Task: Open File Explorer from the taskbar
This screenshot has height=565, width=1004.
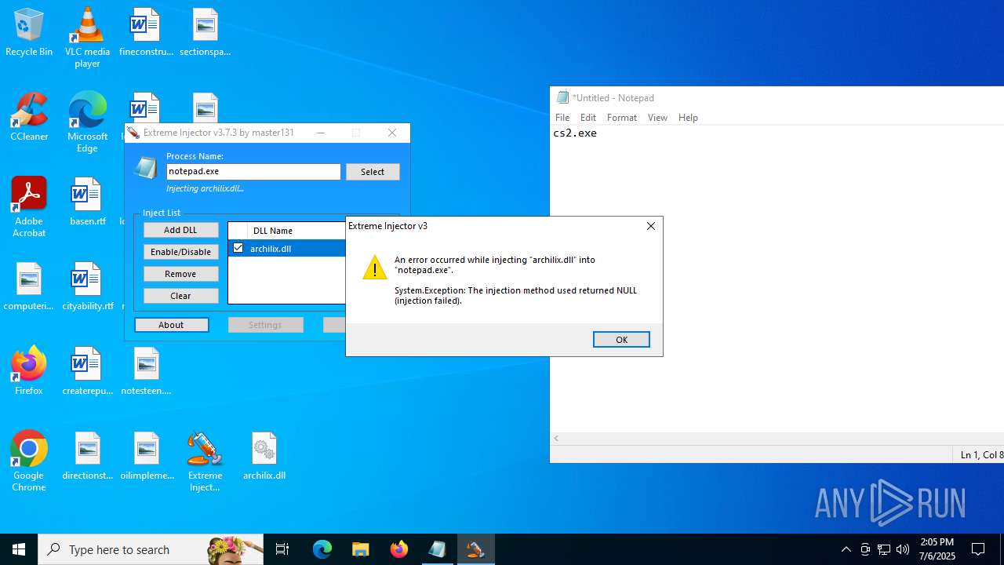Action: pyautogui.click(x=361, y=549)
